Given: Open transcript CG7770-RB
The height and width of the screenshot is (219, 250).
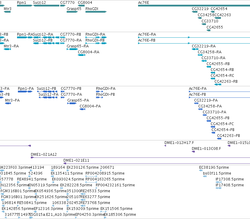Looking at the screenshot, I should pyautogui.click(x=71, y=34).
